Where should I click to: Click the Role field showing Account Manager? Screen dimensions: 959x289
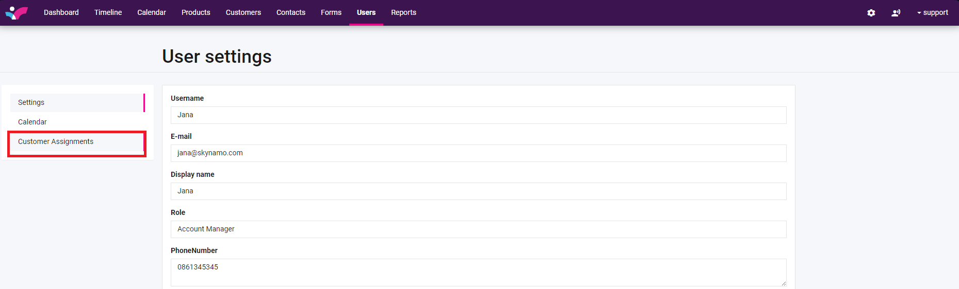[x=478, y=229]
